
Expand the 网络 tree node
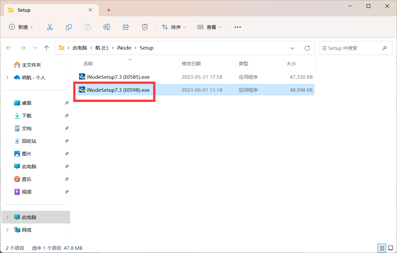[x=7, y=230]
